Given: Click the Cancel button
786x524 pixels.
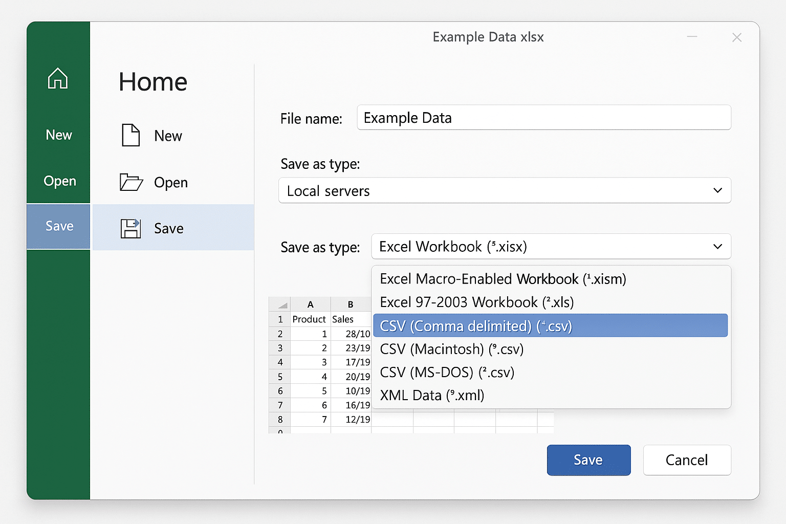Looking at the screenshot, I should 687,460.
